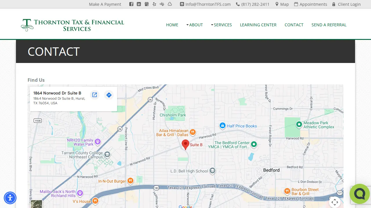
Task: Click the Chisholm Park label
Action: coord(173,115)
